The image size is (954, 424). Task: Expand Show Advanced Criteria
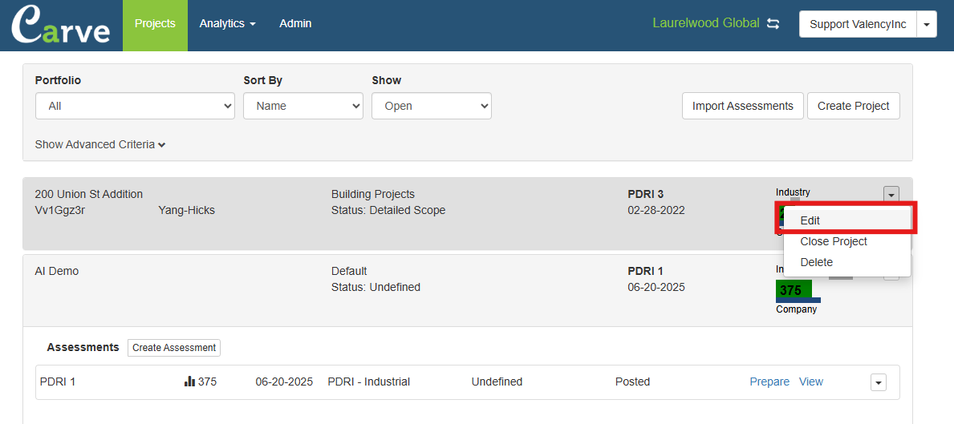[x=100, y=144]
